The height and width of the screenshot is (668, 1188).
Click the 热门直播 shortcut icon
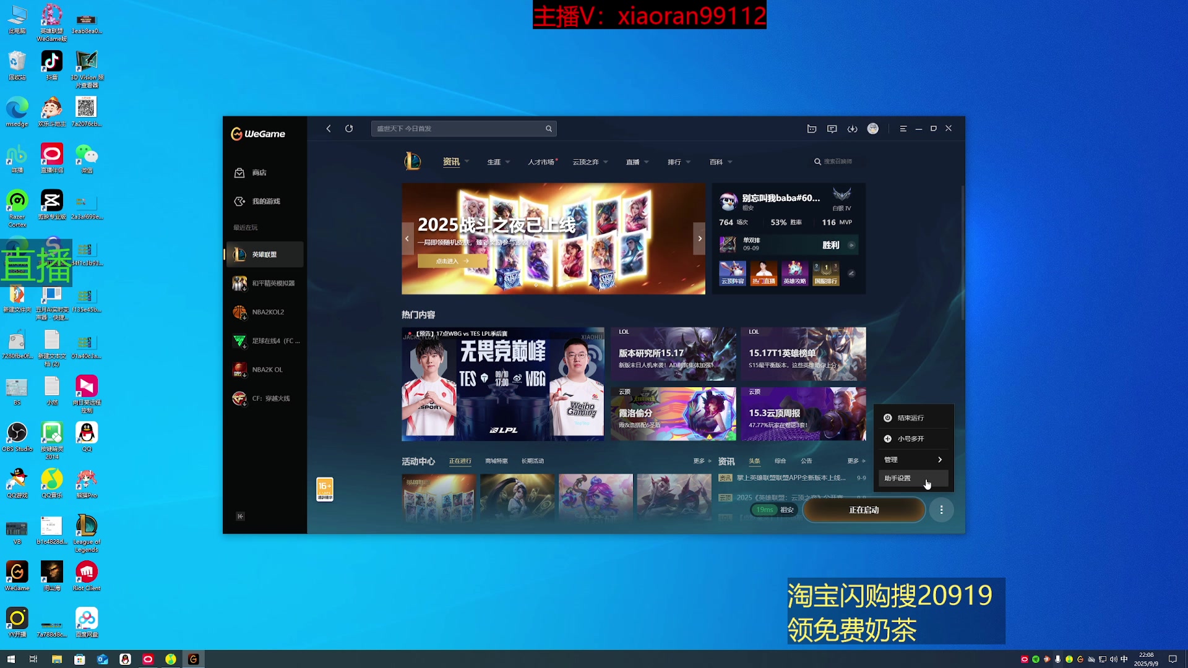[x=764, y=273]
